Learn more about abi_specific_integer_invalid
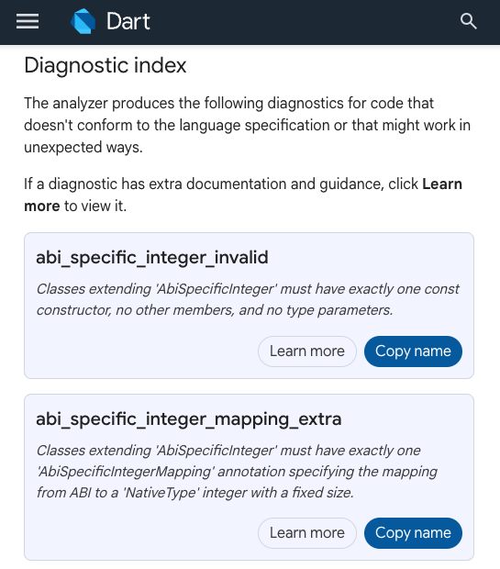Screen dimensions: 500x569 (x=307, y=351)
